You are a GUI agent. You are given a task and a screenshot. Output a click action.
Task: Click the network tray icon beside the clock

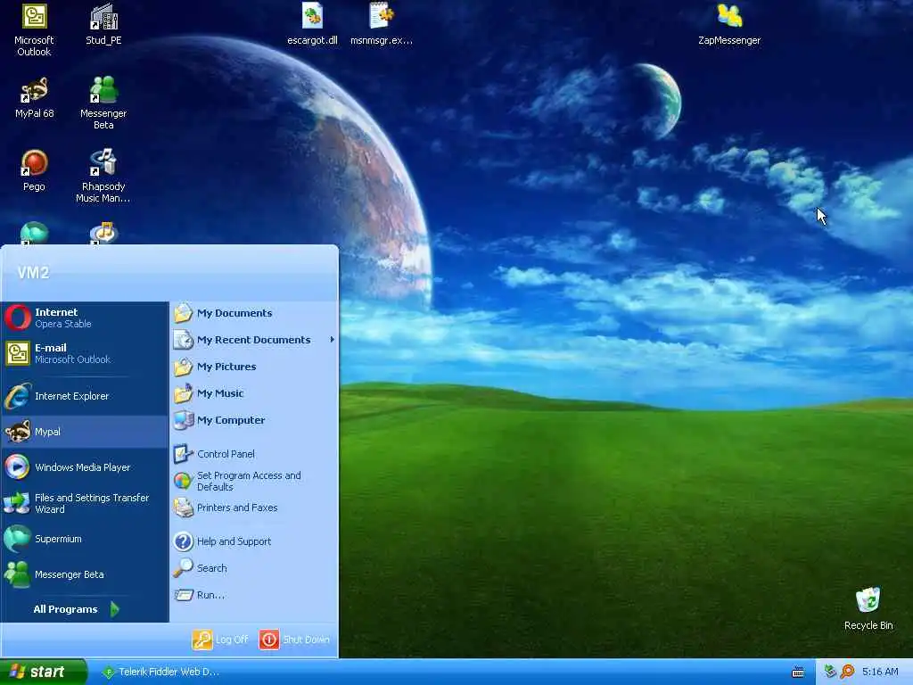[x=830, y=672]
